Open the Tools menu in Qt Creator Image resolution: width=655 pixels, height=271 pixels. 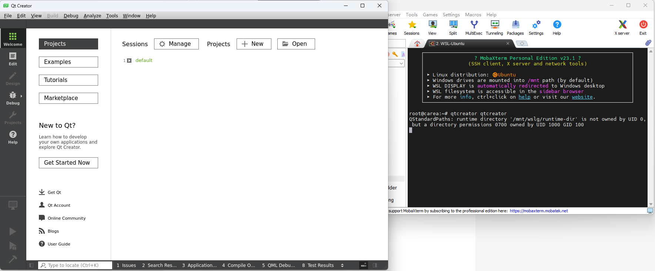point(112,16)
